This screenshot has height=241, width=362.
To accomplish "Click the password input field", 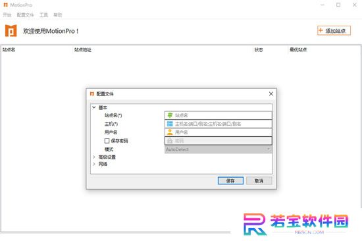I will 218,141.
